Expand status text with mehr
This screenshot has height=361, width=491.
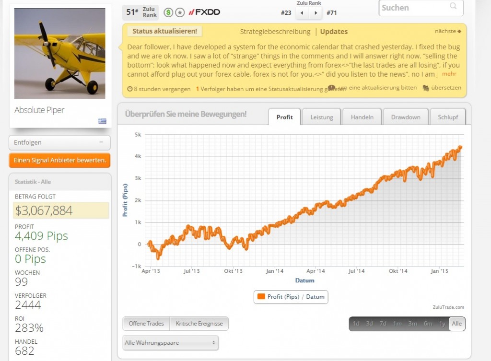coord(449,74)
